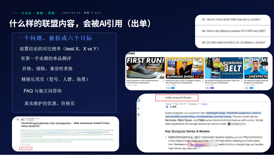Screen dimensions: 274x155
Task: Click the 4 VPH badge
Action: click(x=168, y=88)
